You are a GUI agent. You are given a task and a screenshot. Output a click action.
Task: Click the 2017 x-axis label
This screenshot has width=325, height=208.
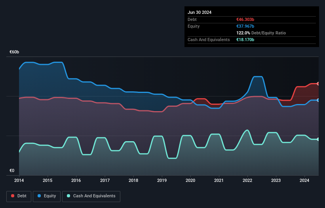[105, 180]
